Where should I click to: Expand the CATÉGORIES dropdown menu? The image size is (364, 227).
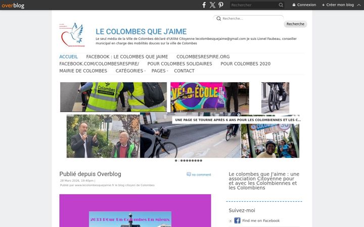(130, 71)
